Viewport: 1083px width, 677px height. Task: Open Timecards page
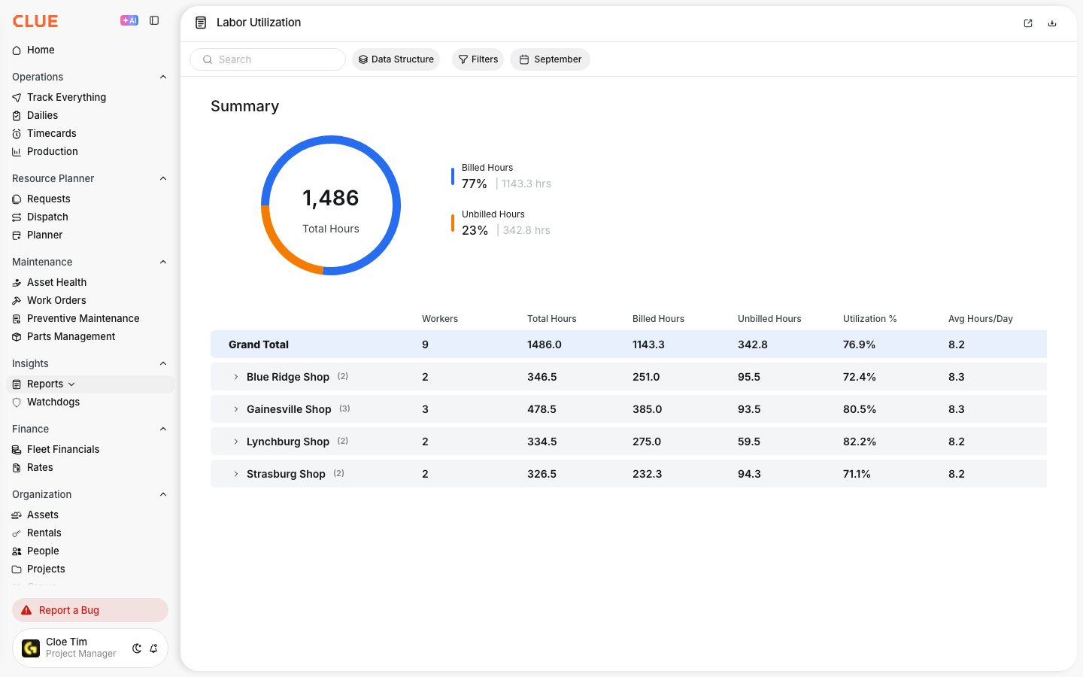(51, 133)
